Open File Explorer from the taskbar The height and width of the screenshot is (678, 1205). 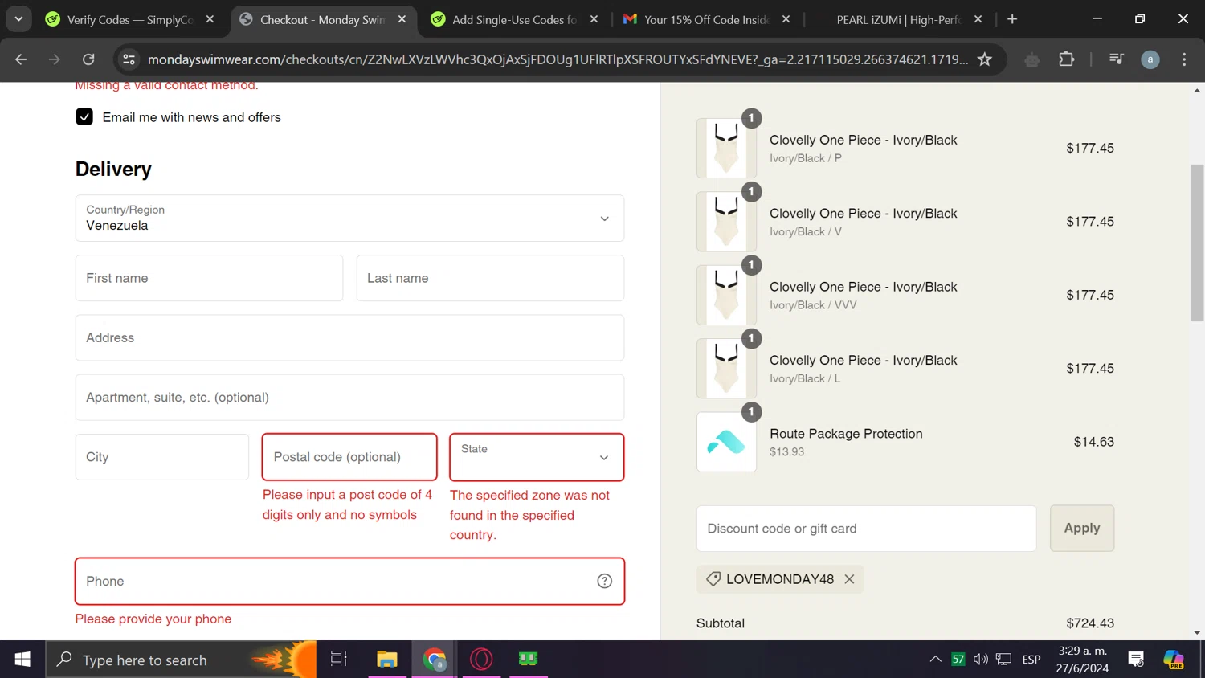coord(387,660)
